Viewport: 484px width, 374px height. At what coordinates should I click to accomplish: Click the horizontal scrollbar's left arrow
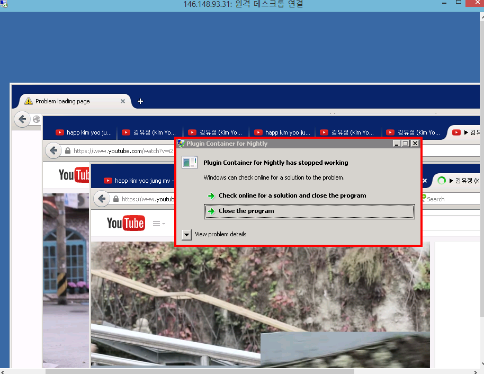pos(4,371)
